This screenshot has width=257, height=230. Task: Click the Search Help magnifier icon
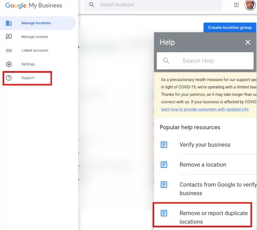(x=166, y=61)
